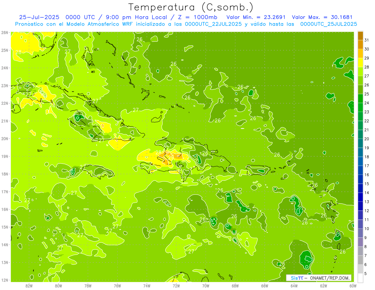Click latitude axis label "16N"
The image size is (375, 290).
pyautogui.click(x=5, y=209)
